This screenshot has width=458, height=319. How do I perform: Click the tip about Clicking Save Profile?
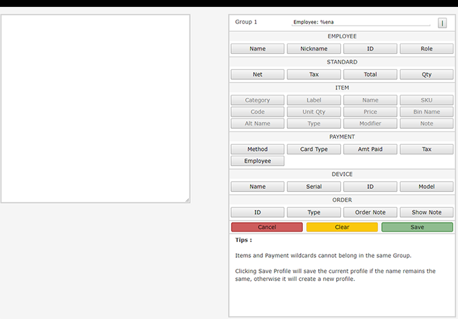tap(335, 275)
